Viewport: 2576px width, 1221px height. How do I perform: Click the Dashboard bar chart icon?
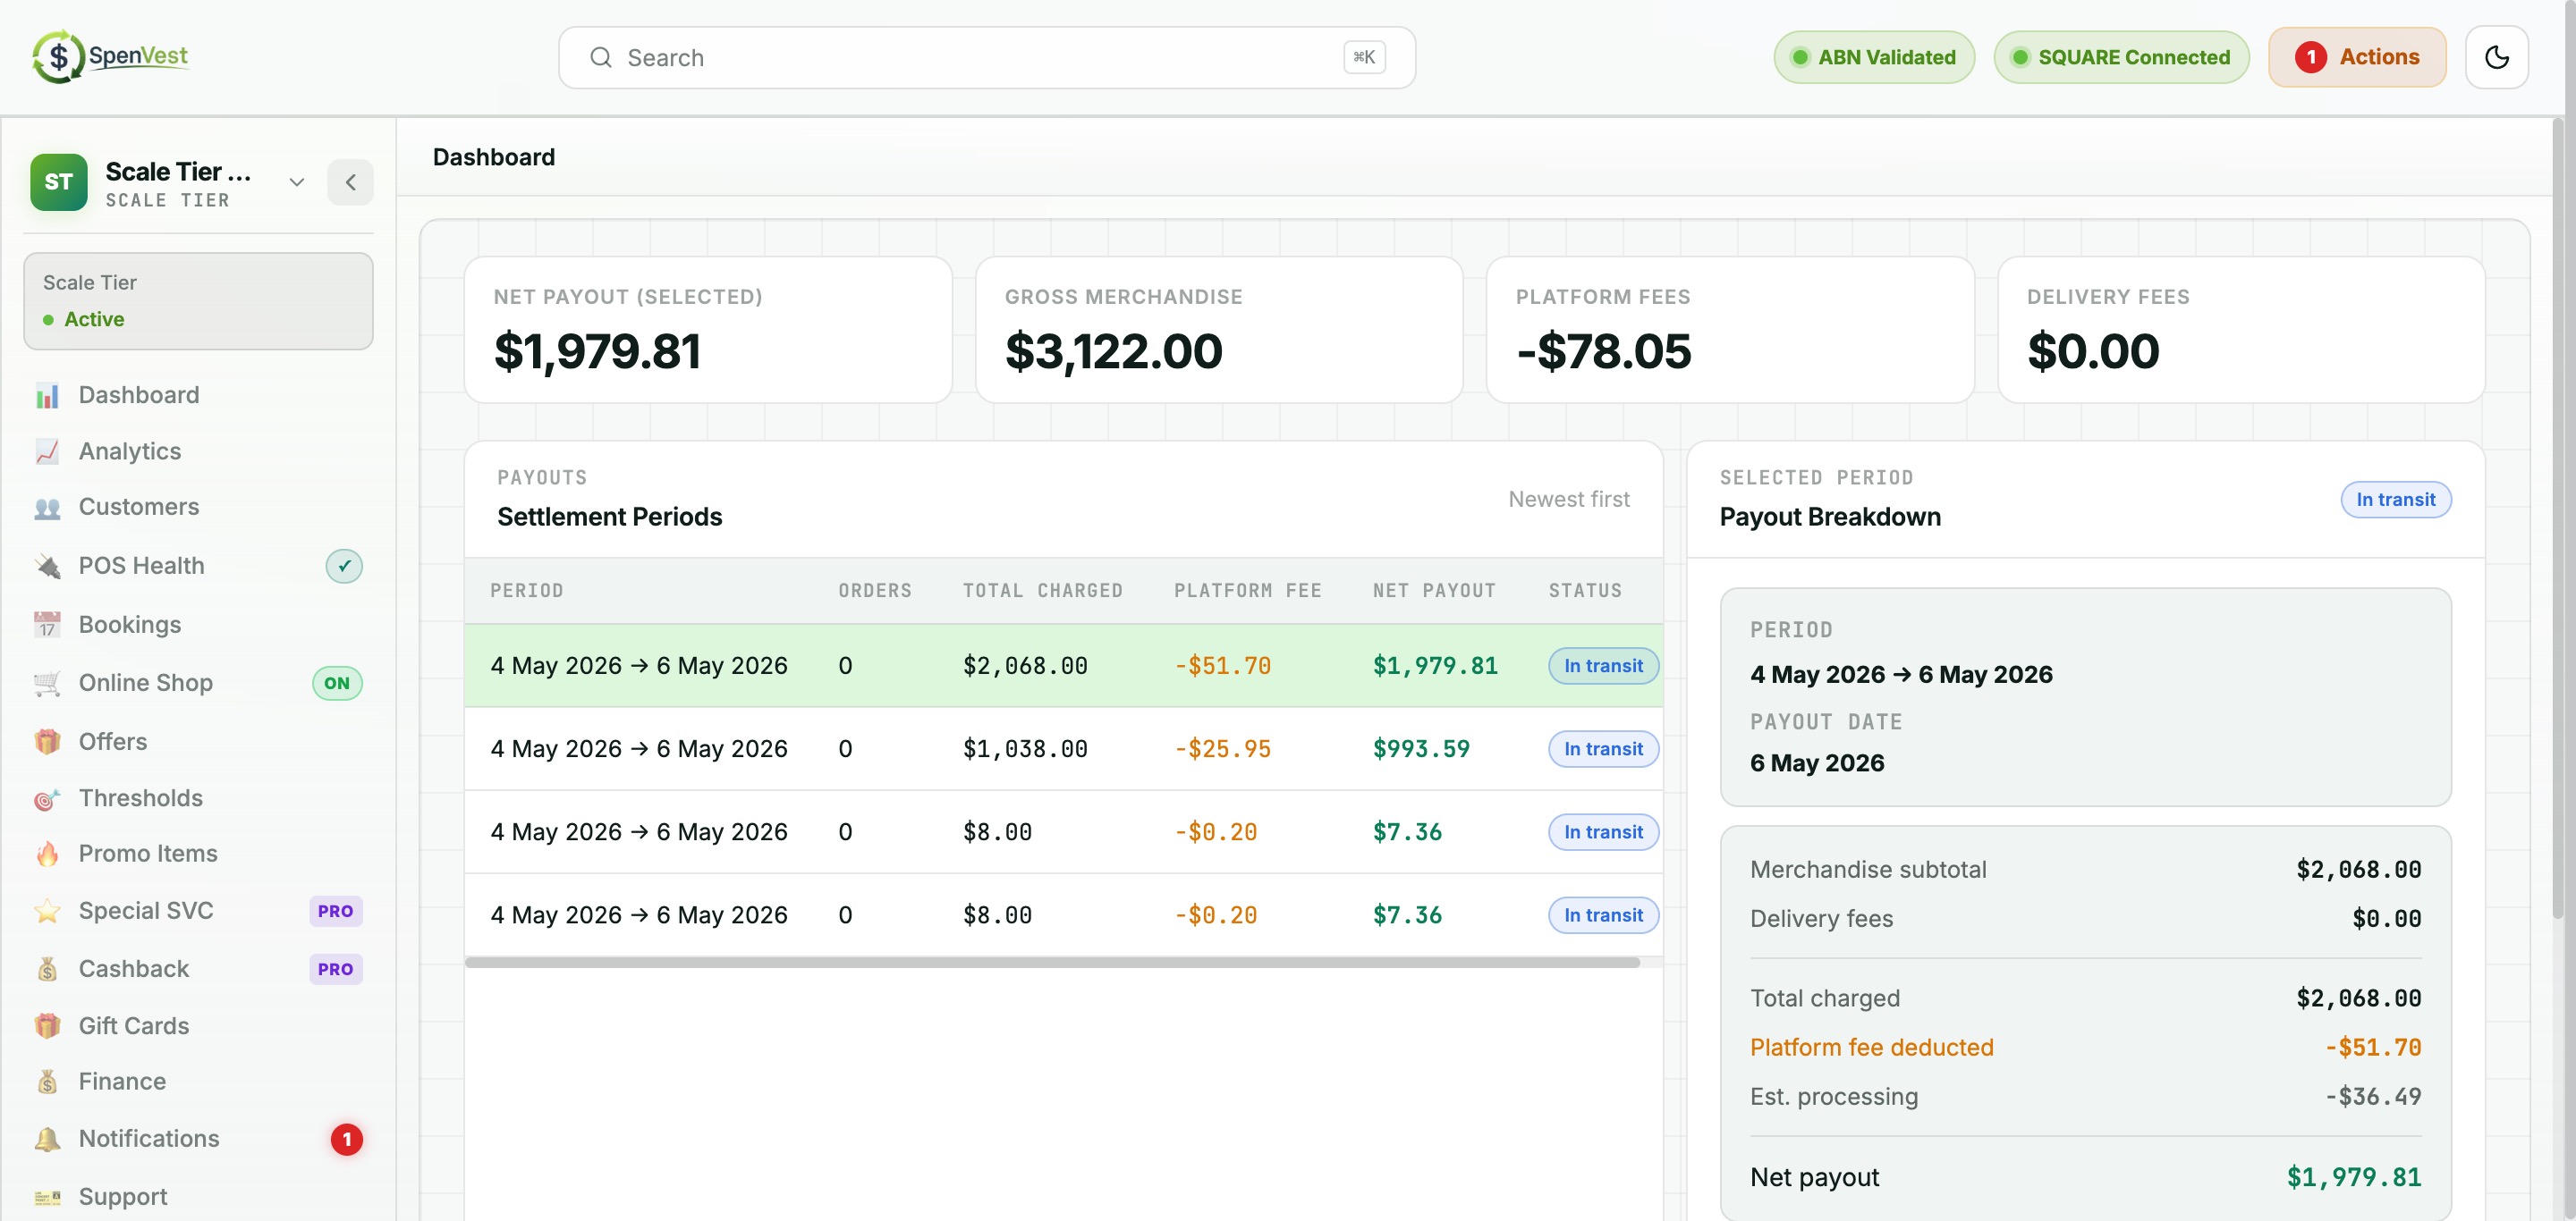[x=47, y=396]
